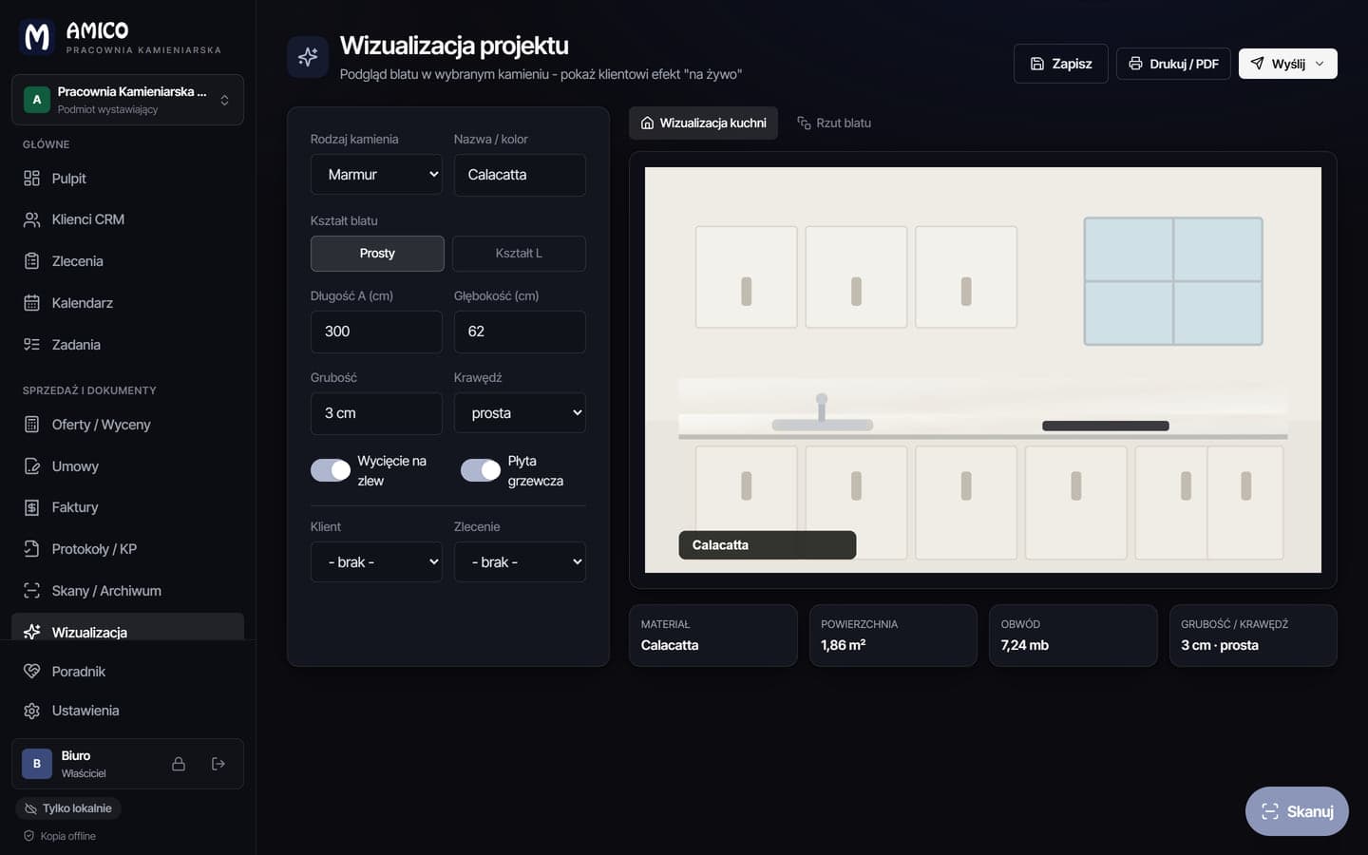The image size is (1368, 855).
Task: Click the Zadania checklist icon
Action: click(x=31, y=345)
